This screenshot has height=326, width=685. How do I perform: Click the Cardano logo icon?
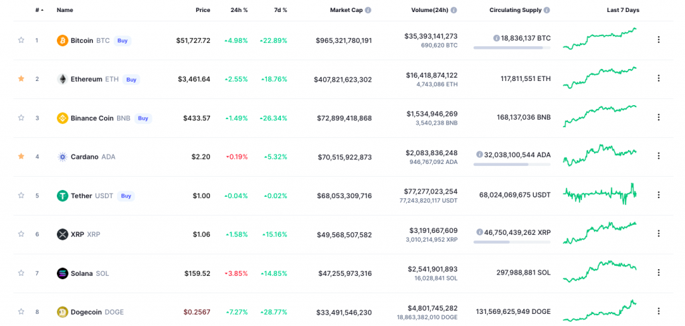point(62,157)
